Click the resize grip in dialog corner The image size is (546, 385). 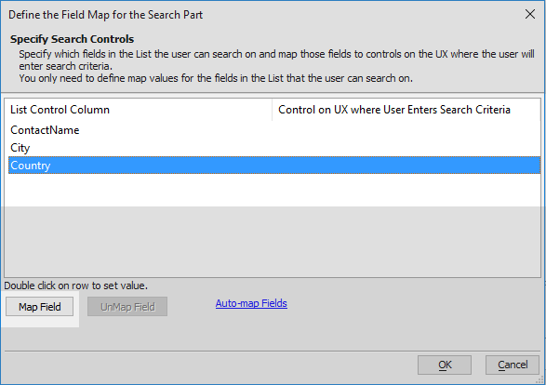point(541,380)
